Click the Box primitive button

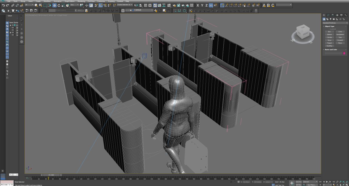pos(329,32)
